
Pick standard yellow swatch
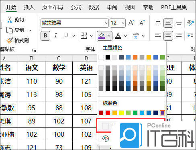coord(121,113)
